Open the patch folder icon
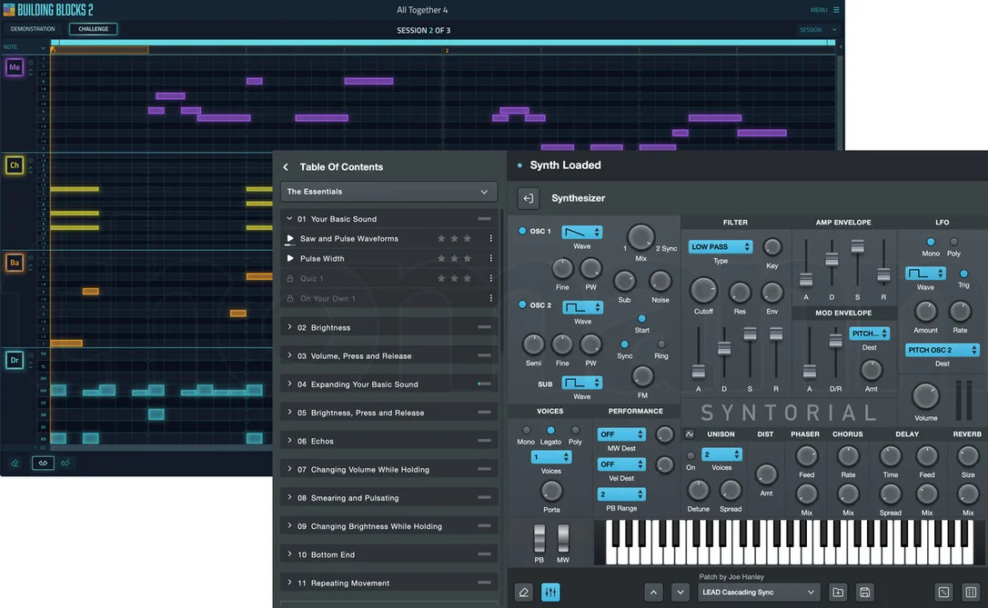 838,593
